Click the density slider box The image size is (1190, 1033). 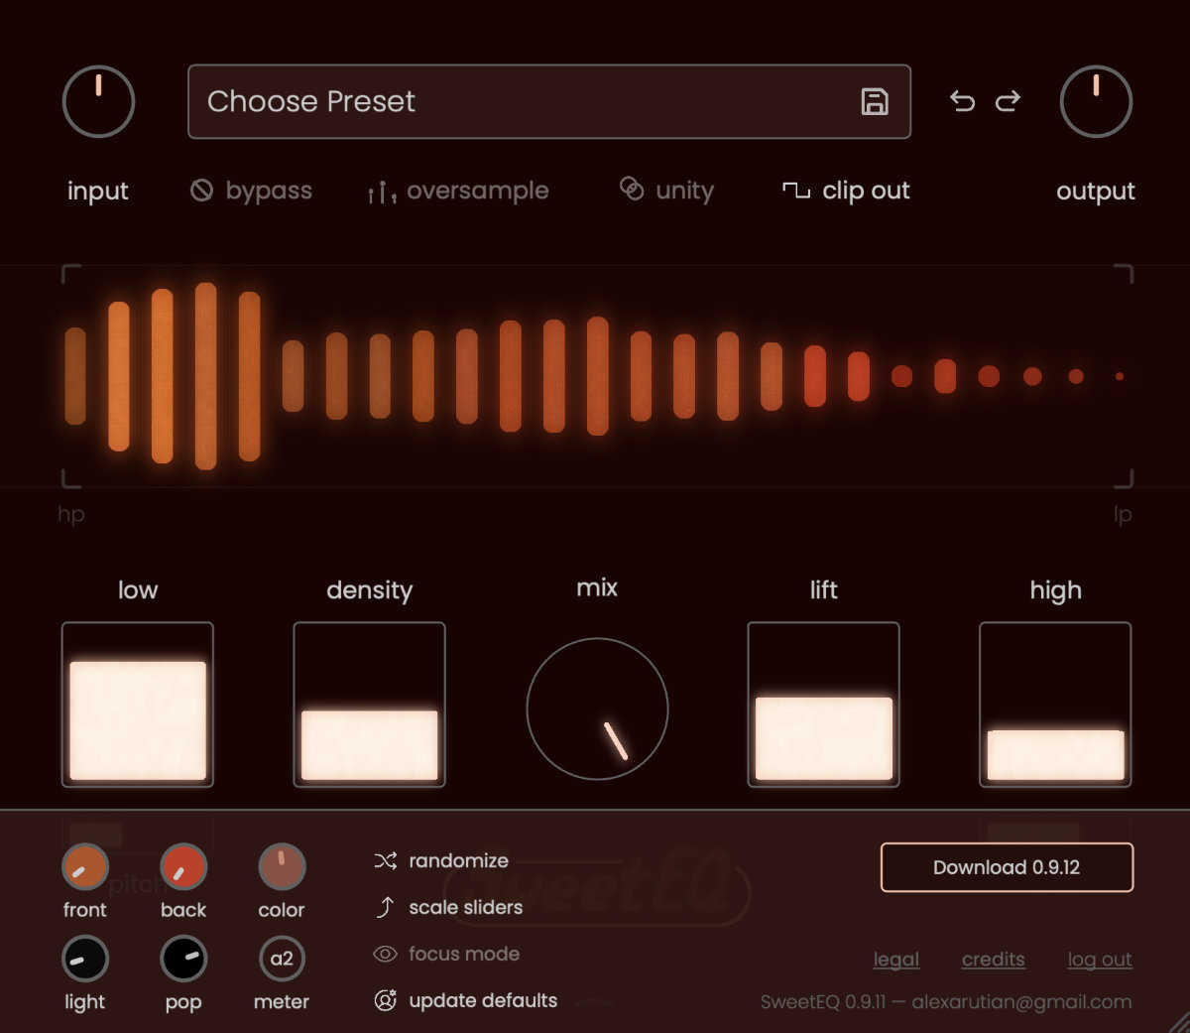[369, 705]
